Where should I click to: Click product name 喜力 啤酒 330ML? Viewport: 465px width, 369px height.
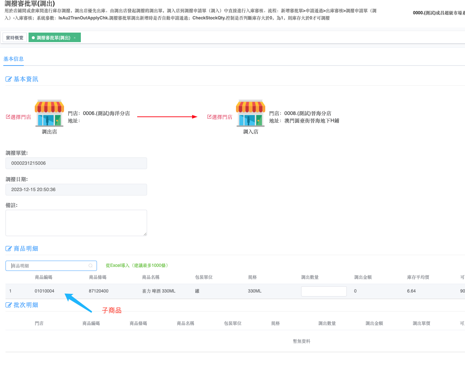click(159, 291)
